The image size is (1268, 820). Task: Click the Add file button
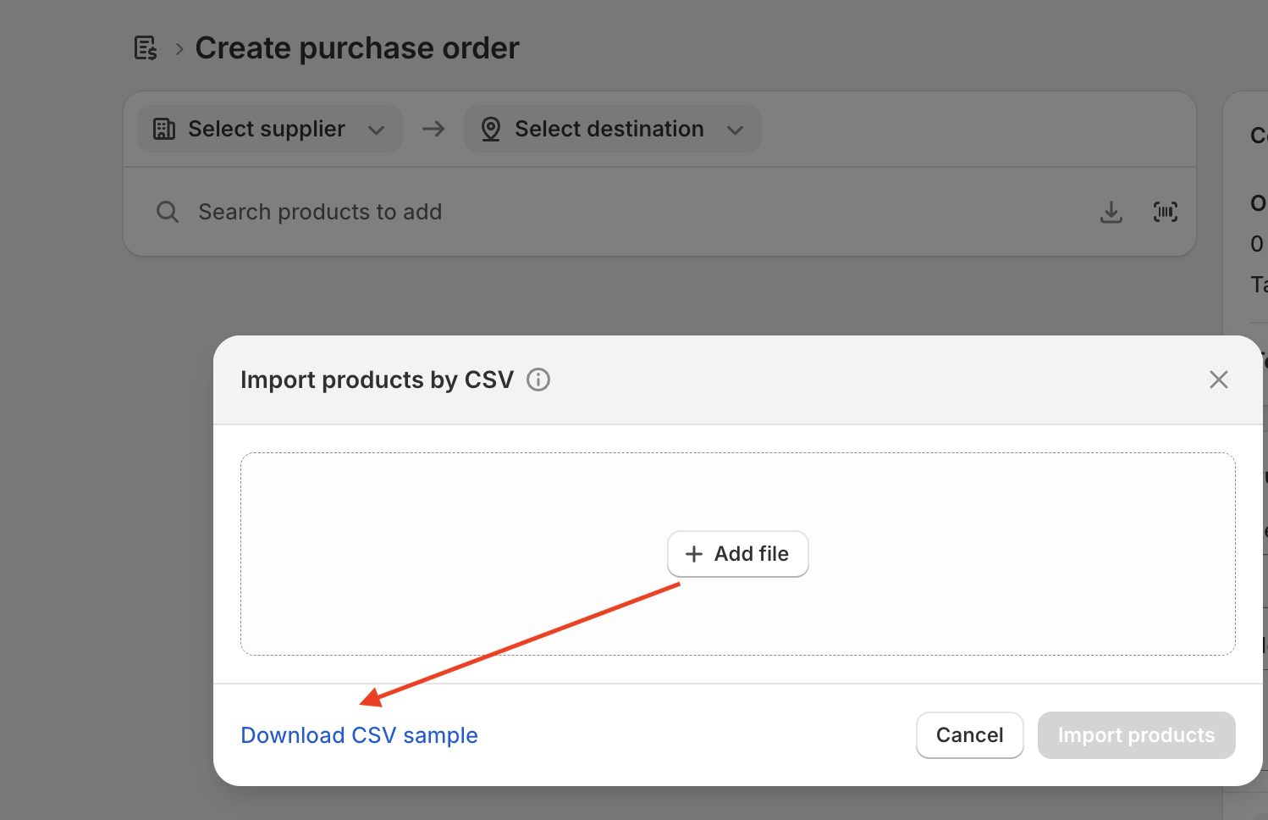click(x=738, y=554)
